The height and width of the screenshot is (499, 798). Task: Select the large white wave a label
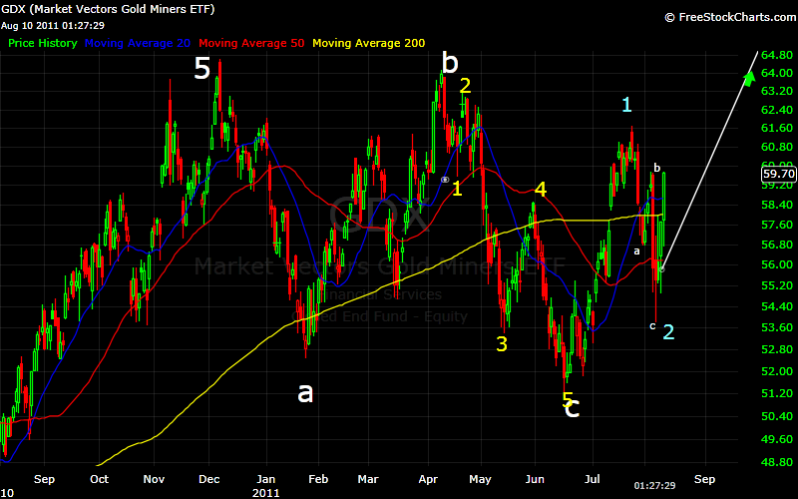point(305,392)
